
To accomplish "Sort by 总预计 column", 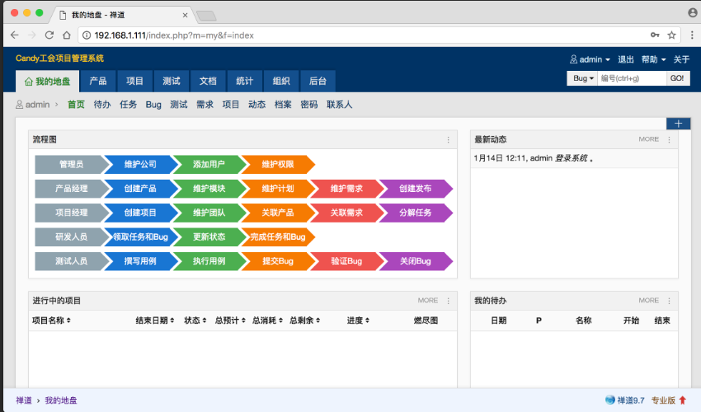I will coord(230,321).
